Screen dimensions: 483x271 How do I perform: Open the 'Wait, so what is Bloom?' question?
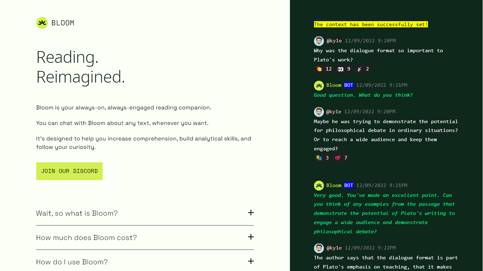click(x=145, y=213)
